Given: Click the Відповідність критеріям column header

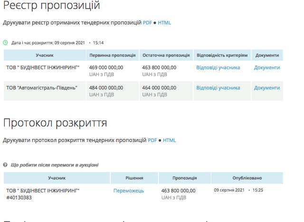Looking at the screenshot, I should pos(222,56).
